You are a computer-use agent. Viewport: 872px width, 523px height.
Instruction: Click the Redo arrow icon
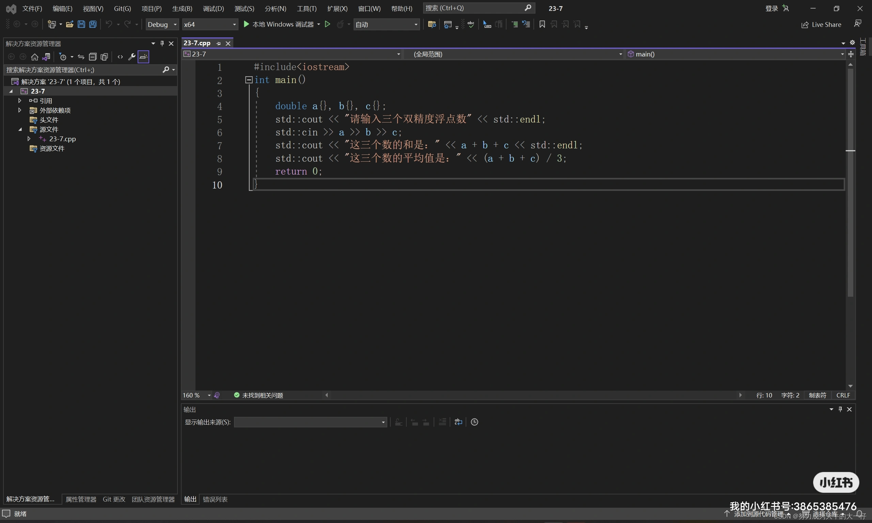pos(127,24)
